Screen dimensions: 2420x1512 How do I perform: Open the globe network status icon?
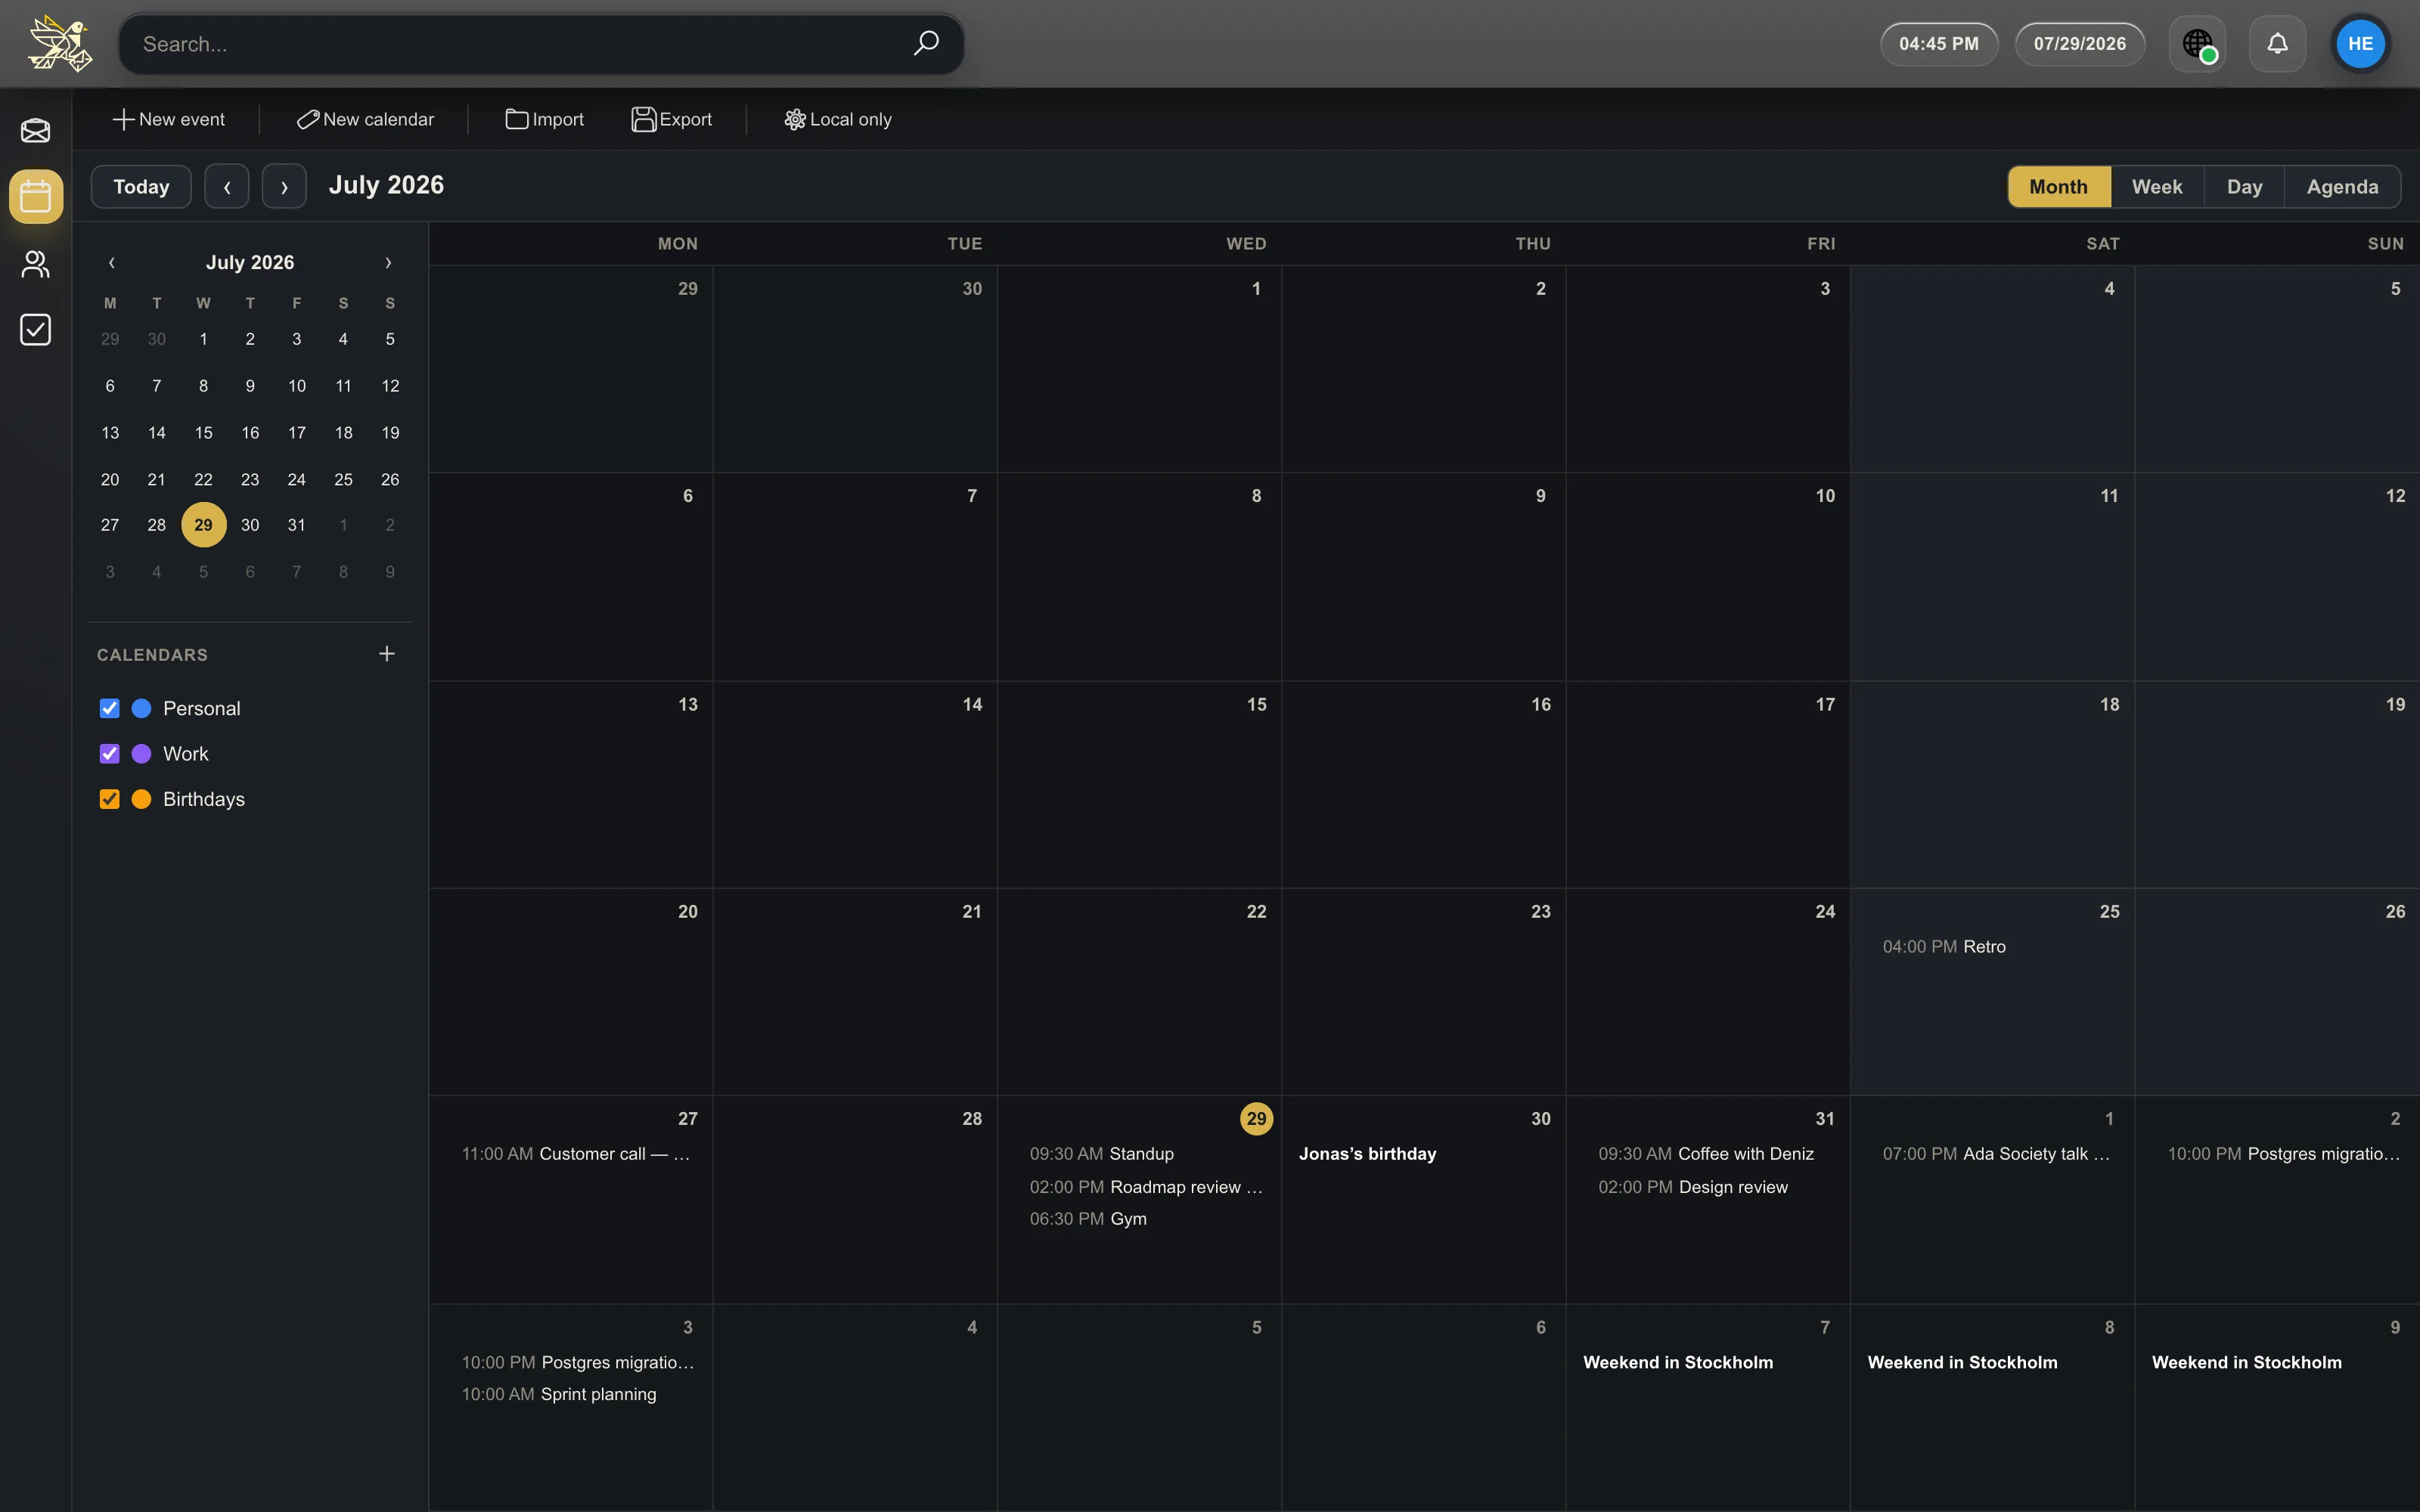[x=2197, y=44]
